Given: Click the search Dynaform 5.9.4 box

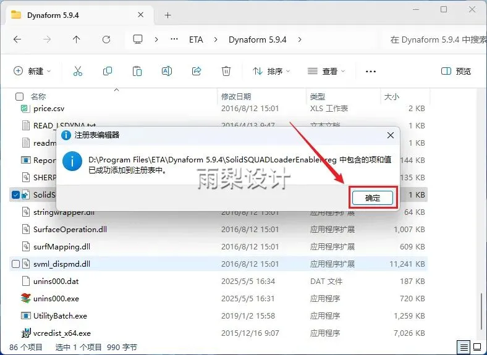Looking at the screenshot, I should click(x=436, y=40).
